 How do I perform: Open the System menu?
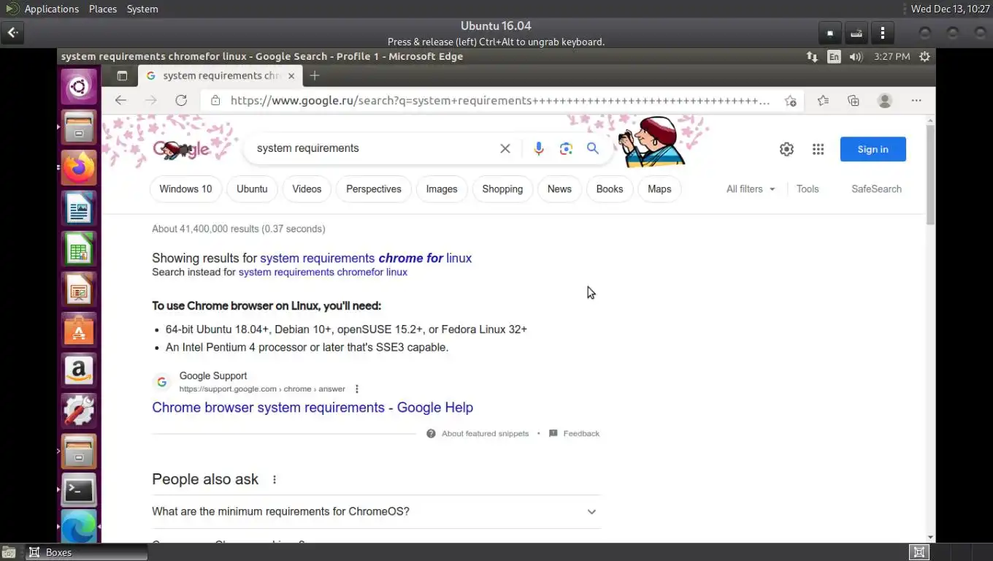[x=142, y=9]
